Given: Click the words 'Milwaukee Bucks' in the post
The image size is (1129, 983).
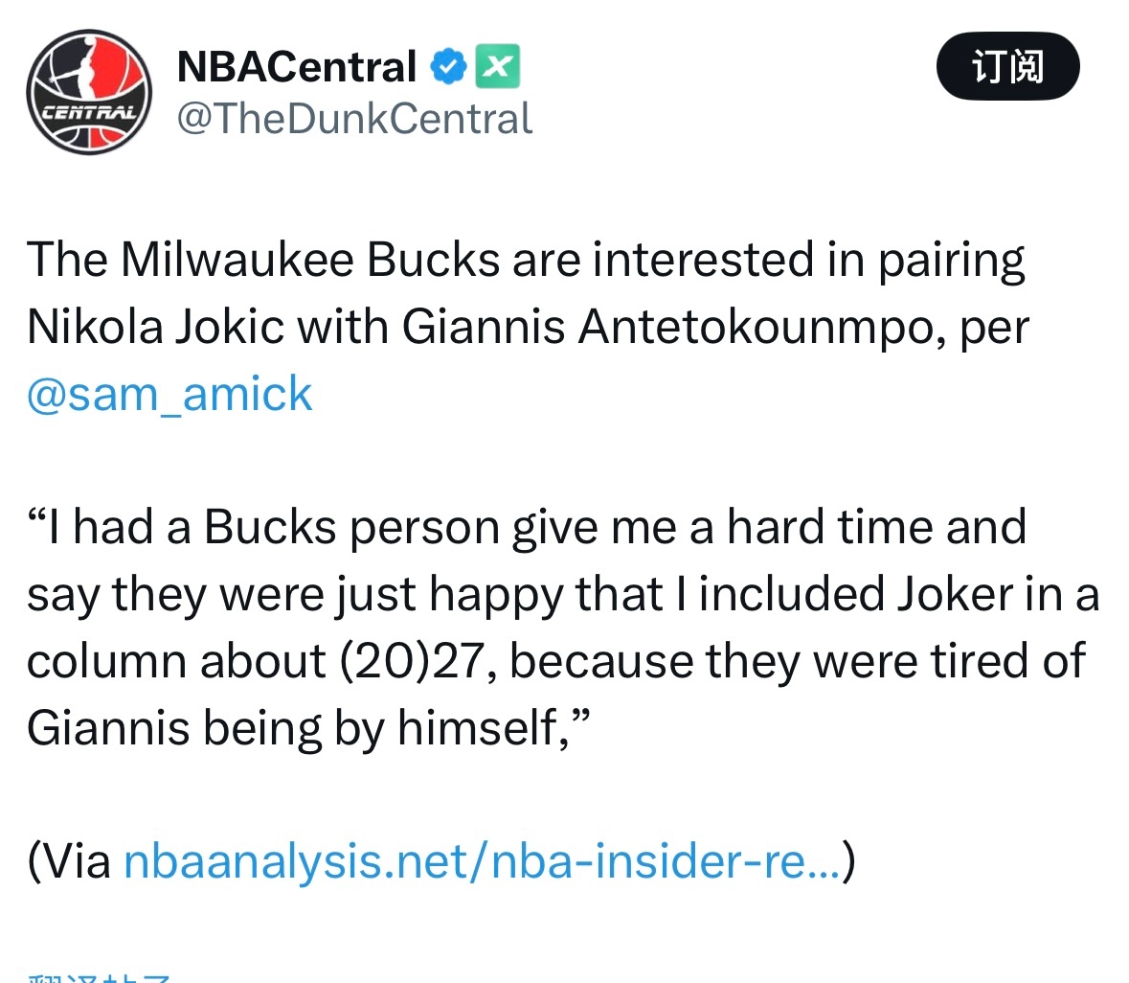Looking at the screenshot, I should tap(310, 260).
